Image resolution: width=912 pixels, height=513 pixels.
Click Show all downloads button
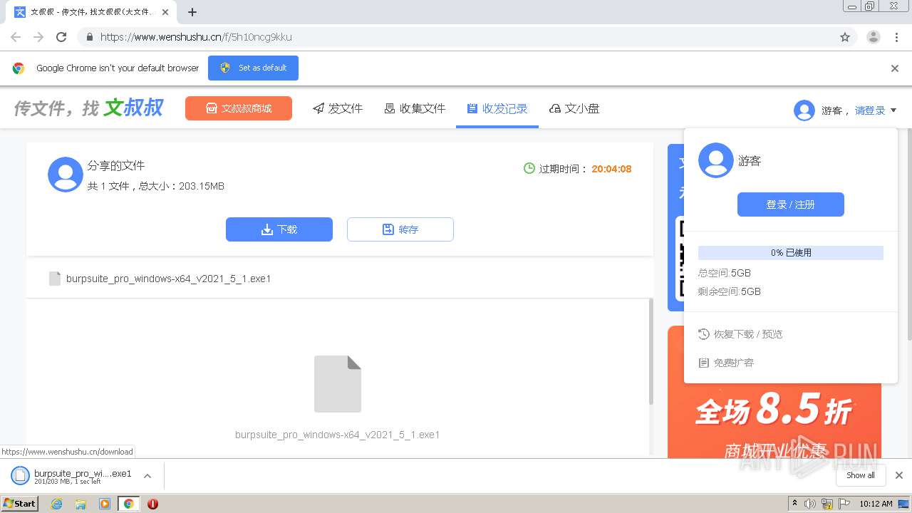point(861,475)
